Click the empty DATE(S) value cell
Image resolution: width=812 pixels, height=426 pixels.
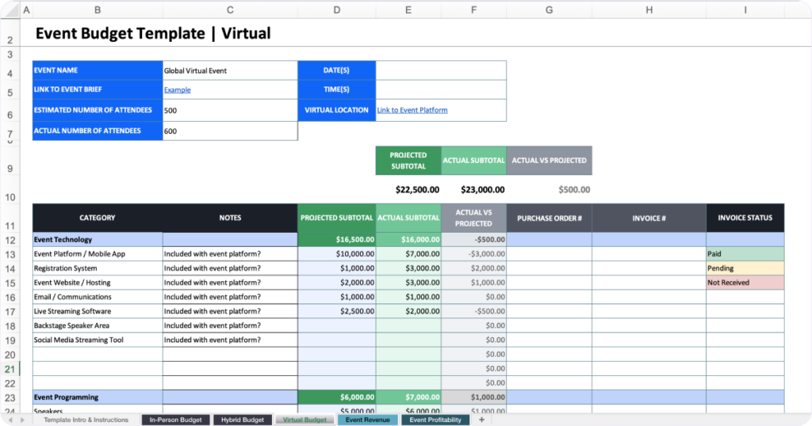[440, 70]
